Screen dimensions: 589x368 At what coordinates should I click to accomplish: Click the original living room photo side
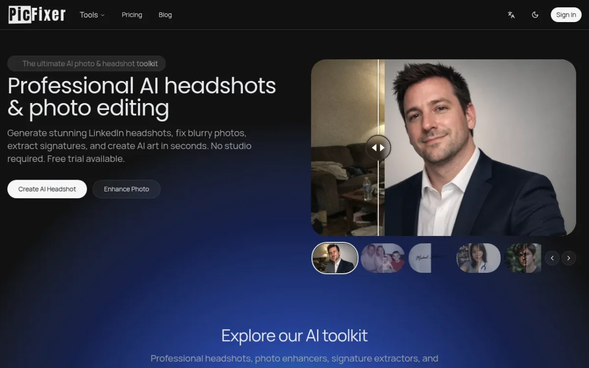click(344, 186)
